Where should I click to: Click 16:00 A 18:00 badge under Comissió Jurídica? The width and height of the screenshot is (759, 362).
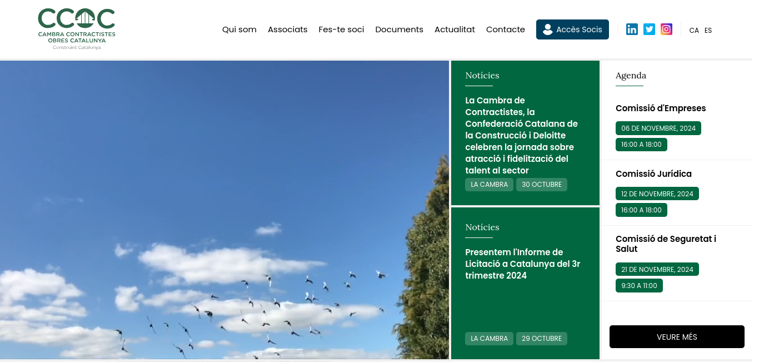click(x=641, y=210)
